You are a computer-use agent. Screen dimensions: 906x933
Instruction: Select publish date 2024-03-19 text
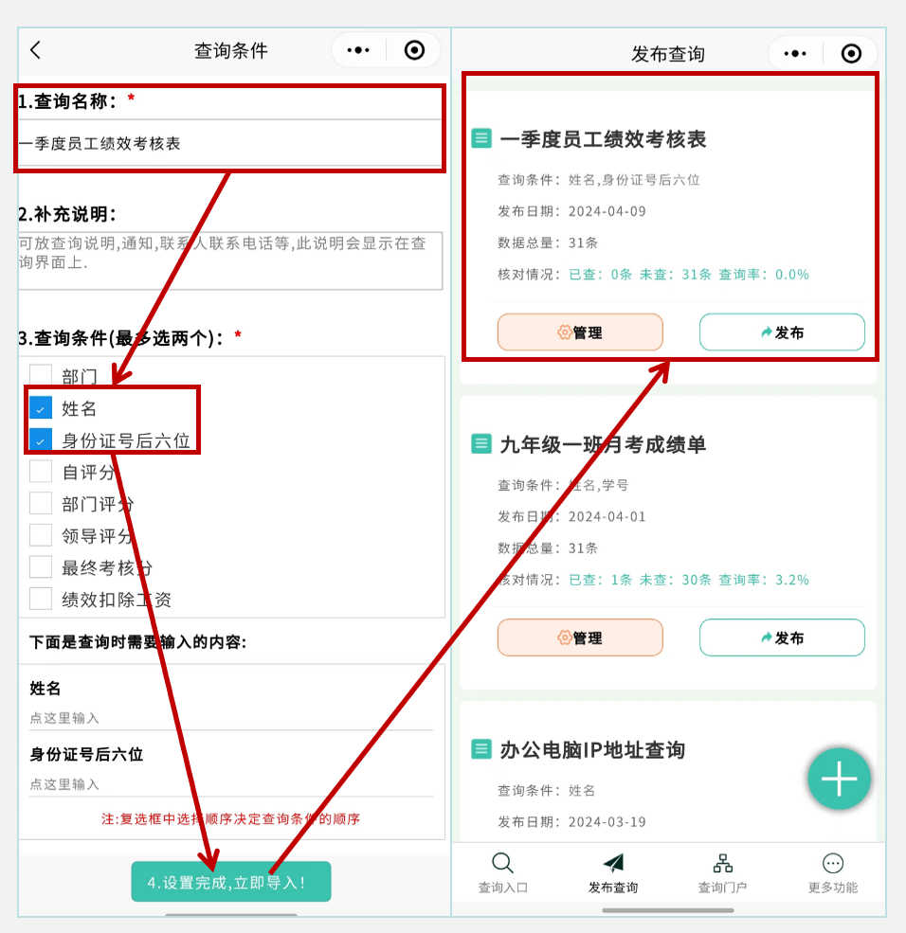(607, 822)
